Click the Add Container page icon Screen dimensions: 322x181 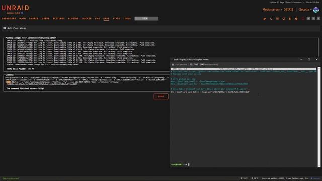coord(5,28)
